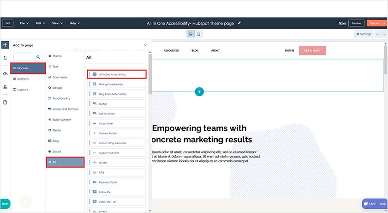Open the Edit menu
The width and height of the screenshot is (388, 213).
tap(40, 23)
